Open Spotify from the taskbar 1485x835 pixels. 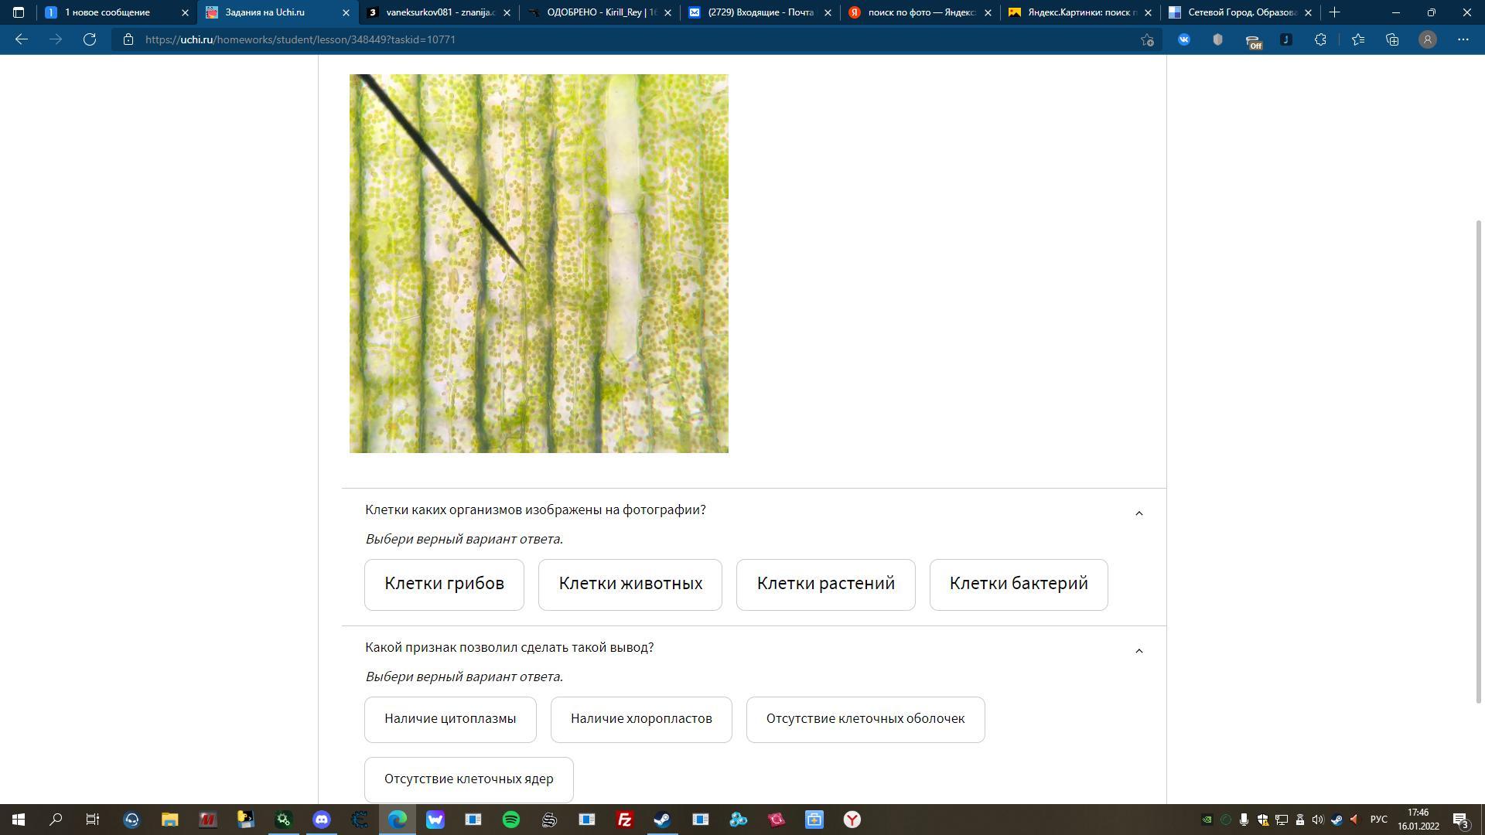tap(511, 820)
